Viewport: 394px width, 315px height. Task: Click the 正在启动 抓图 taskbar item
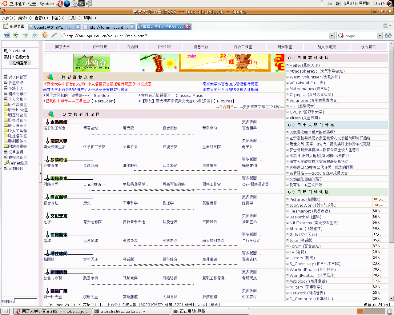210,311
